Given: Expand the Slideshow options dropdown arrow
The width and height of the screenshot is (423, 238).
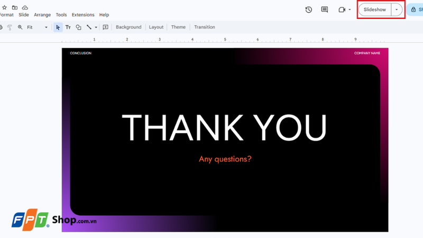Looking at the screenshot, I should click(x=397, y=10).
